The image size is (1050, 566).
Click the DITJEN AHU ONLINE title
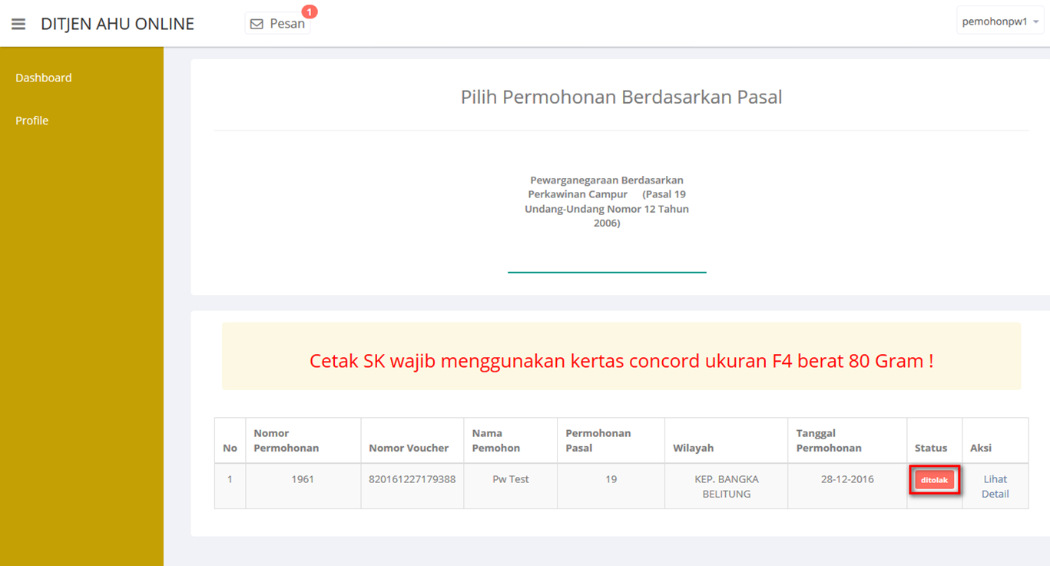[x=118, y=24]
